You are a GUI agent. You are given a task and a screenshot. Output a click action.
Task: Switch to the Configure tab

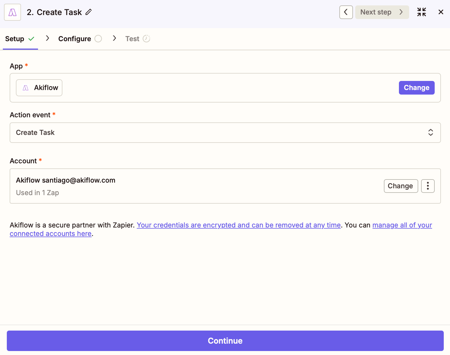pyautogui.click(x=80, y=39)
